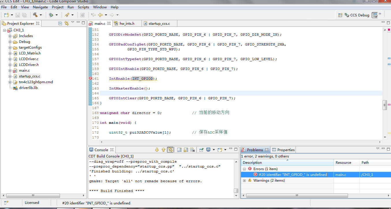The width and height of the screenshot is (391, 209).
Task: Click the previous error arrow in Console
Action: [x=163, y=150]
